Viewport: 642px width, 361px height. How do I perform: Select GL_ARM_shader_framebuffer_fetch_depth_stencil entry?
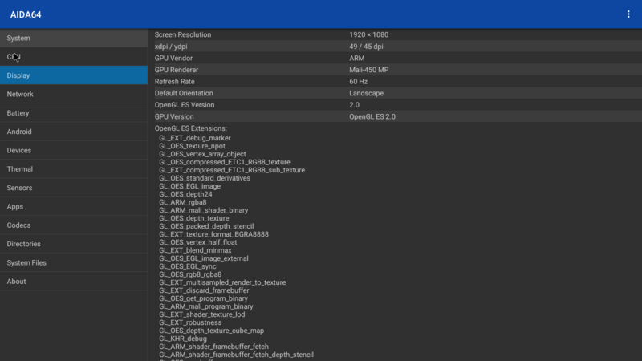[236, 355]
